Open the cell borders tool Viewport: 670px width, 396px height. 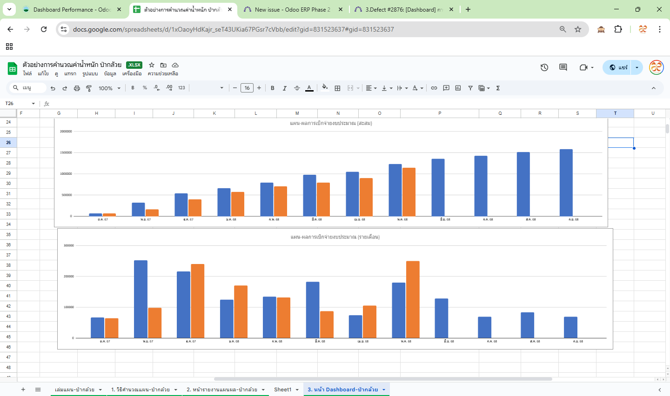pos(338,88)
